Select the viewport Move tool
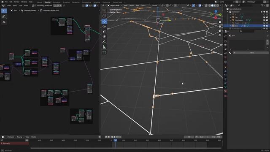270x152 pixels. pos(104,22)
